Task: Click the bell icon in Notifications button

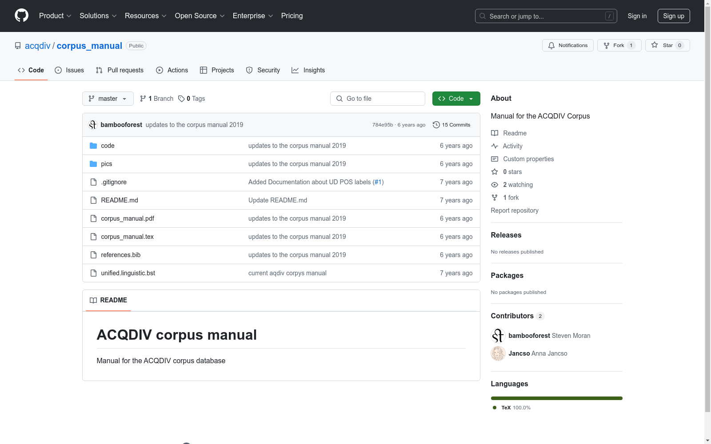Action: click(551, 45)
